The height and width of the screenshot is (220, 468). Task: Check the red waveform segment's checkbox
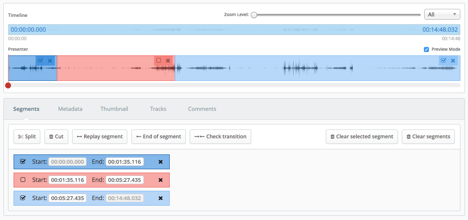(159, 60)
